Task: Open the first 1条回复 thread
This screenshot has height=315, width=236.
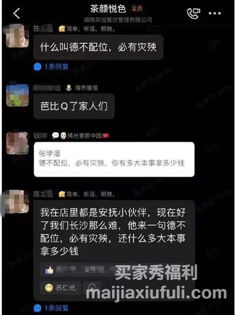Action: (x=51, y=67)
